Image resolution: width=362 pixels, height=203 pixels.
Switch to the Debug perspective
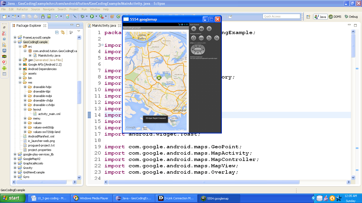pos(351,17)
